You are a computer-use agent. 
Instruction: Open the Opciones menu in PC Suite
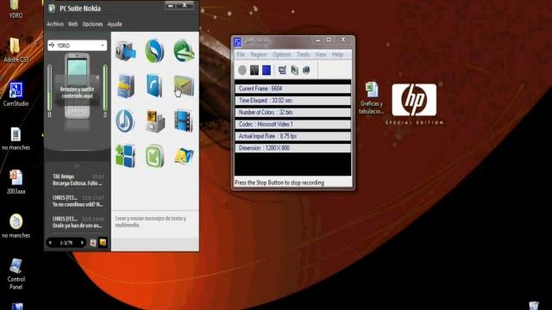pos(92,24)
